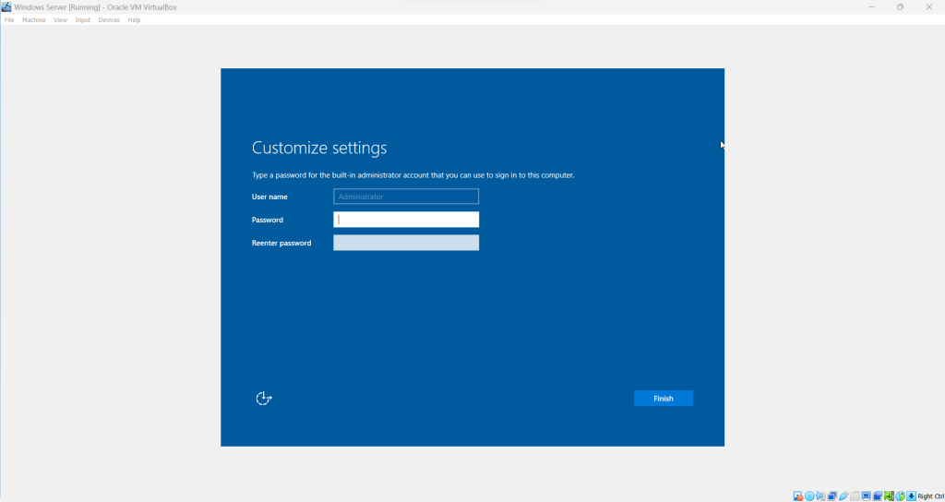This screenshot has height=502, width=945.
Task: Click the Administrator user name field
Action: coord(406,197)
